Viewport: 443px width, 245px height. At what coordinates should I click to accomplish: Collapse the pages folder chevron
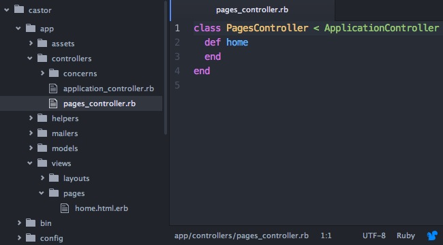[x=42, y=193]
